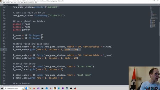Open the Project menu
The image size is (160, 90).
[x=26, y=3]
